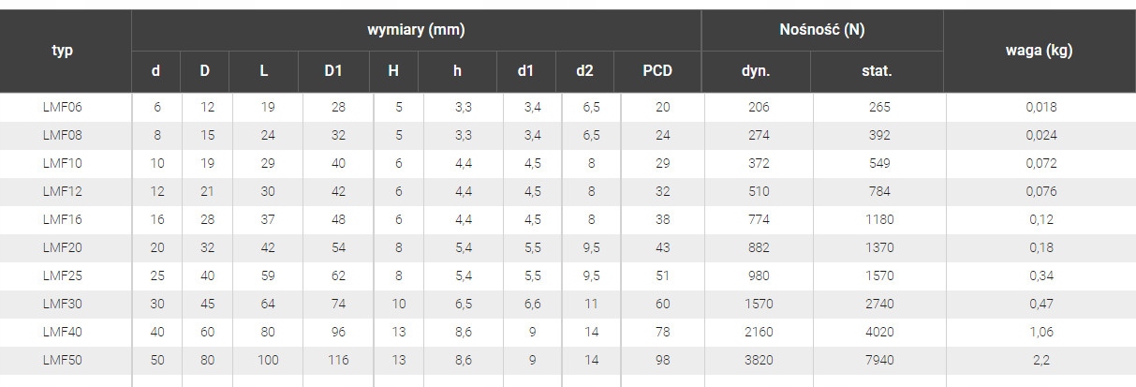Screen dimensions: 1136x387
Task: Click the LMF10 type cell
Action: 63,163
